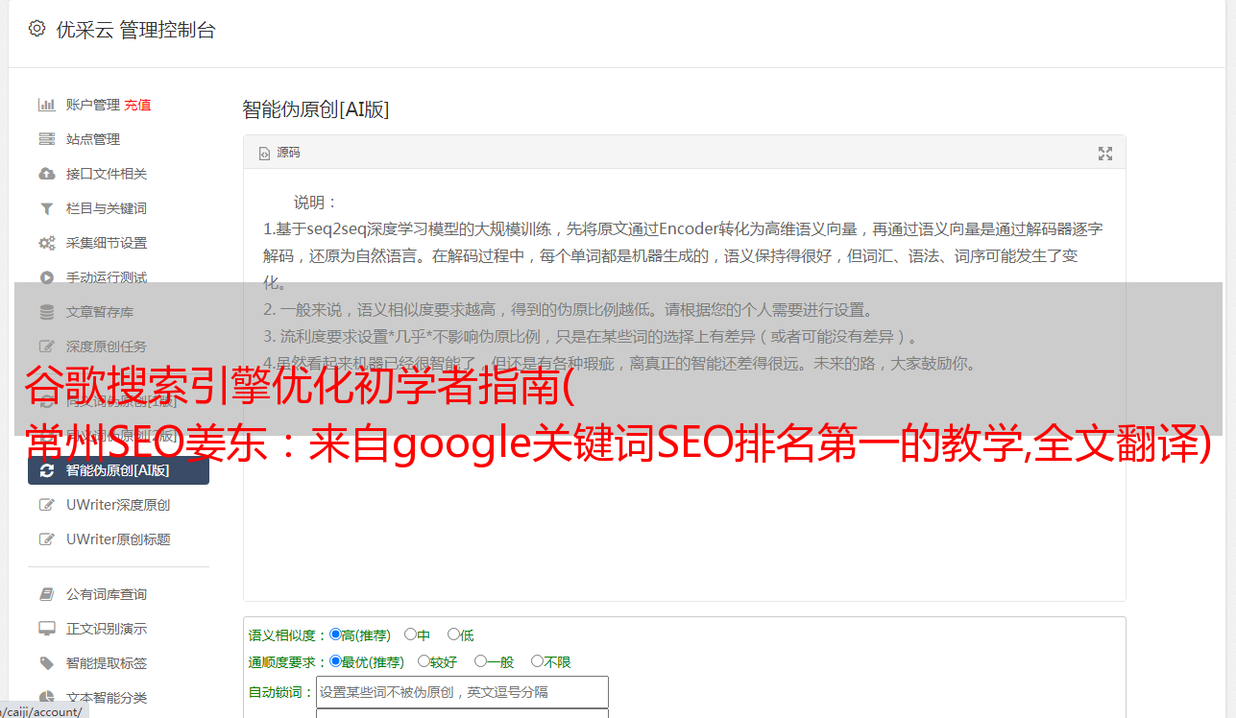Select 通顺度要求 一般 radio option
This screenshot has width=1236, height=718.
click(x=480, y=661)
